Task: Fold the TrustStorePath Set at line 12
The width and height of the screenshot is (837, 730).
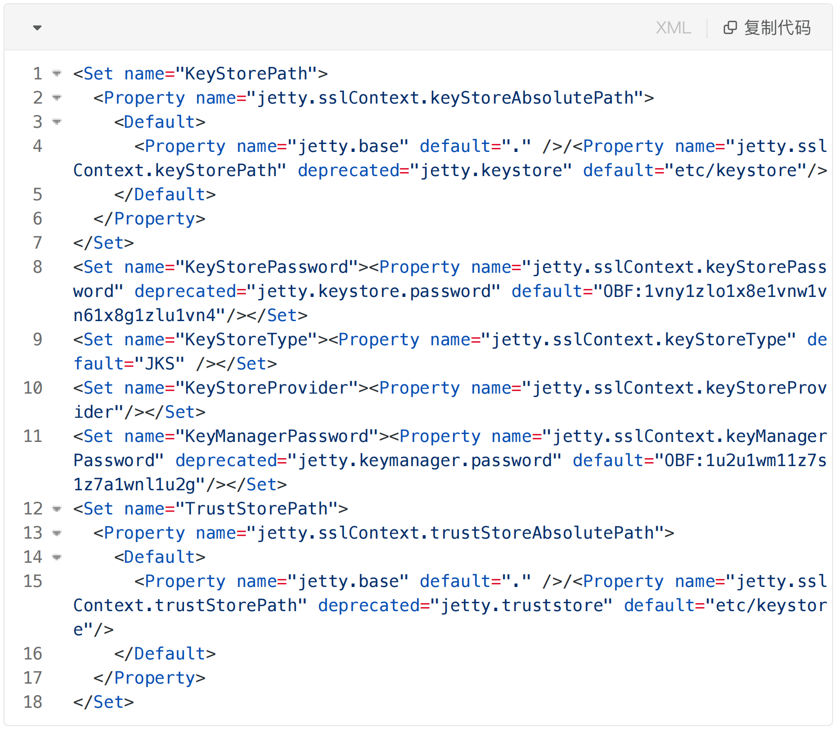Action: pyautogui.click(x=57, y=509)
